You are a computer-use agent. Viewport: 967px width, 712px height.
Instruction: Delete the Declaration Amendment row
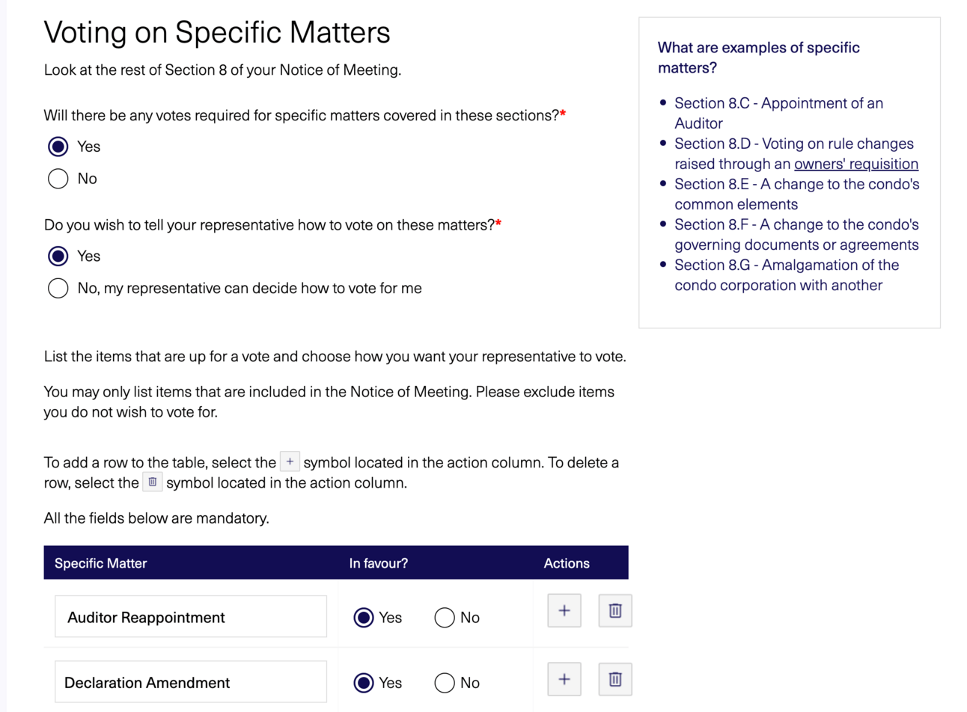pyautogui.click(x=614, y=679)
